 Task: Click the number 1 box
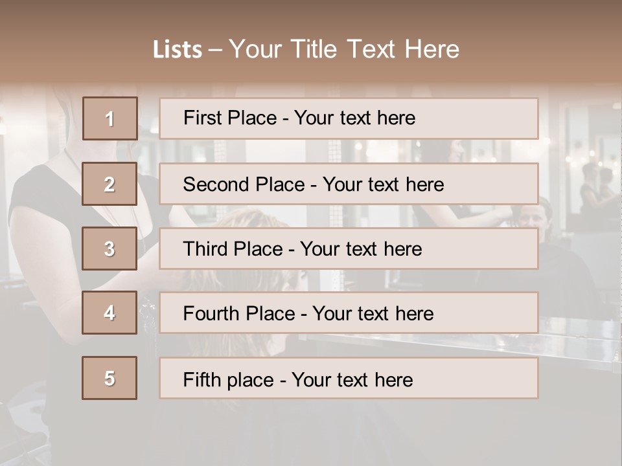pos(110,118)
